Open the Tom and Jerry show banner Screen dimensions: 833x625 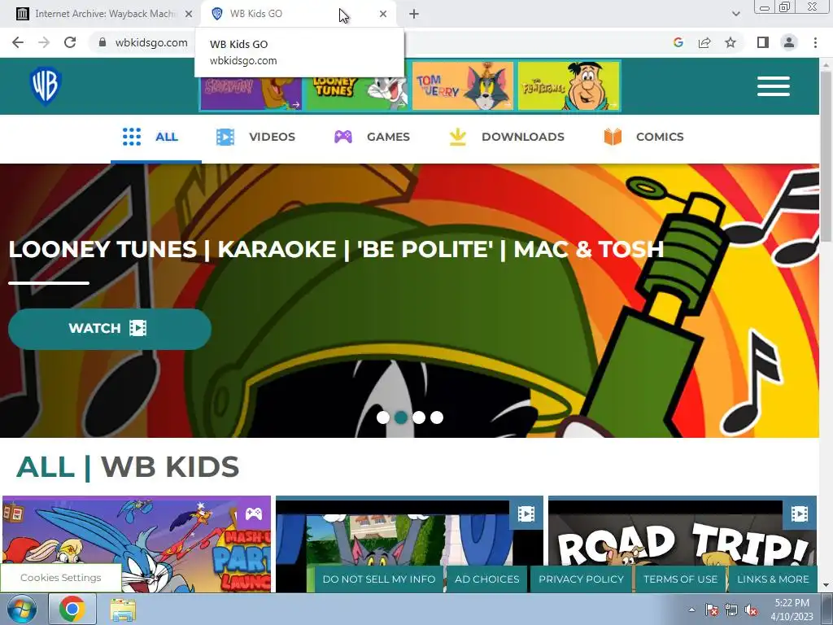point(463,86)
